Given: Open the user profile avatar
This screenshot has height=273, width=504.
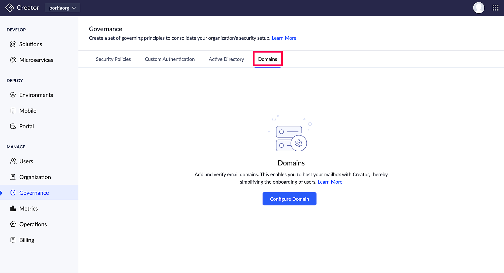Looking at the screenshot, I should [479, 8].
